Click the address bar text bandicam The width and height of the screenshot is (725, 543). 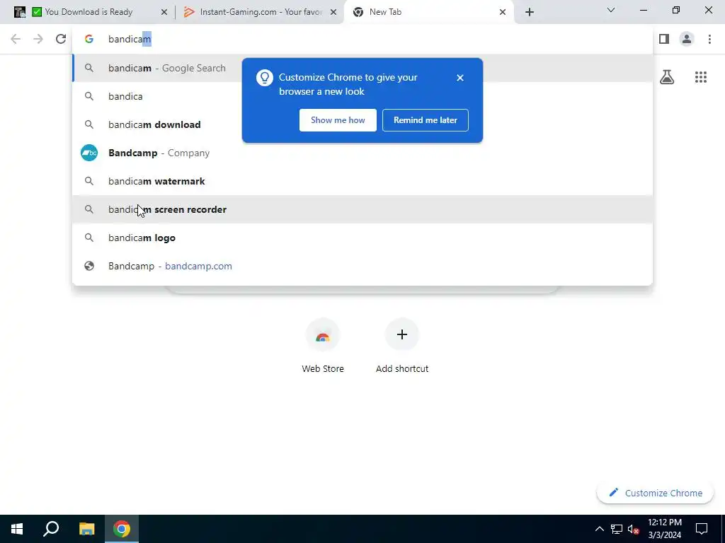(x=130, y=40)
